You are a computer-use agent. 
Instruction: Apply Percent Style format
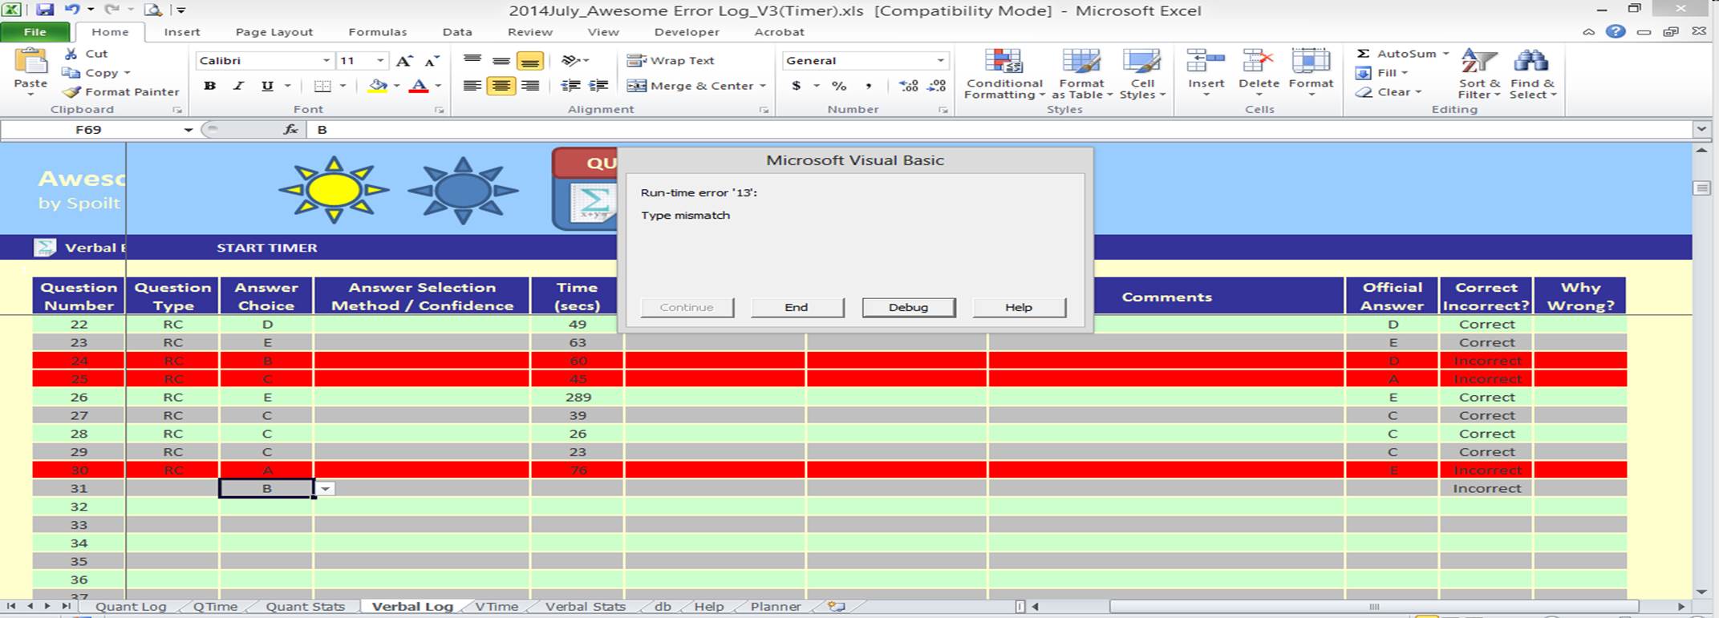tap(839, 86)
